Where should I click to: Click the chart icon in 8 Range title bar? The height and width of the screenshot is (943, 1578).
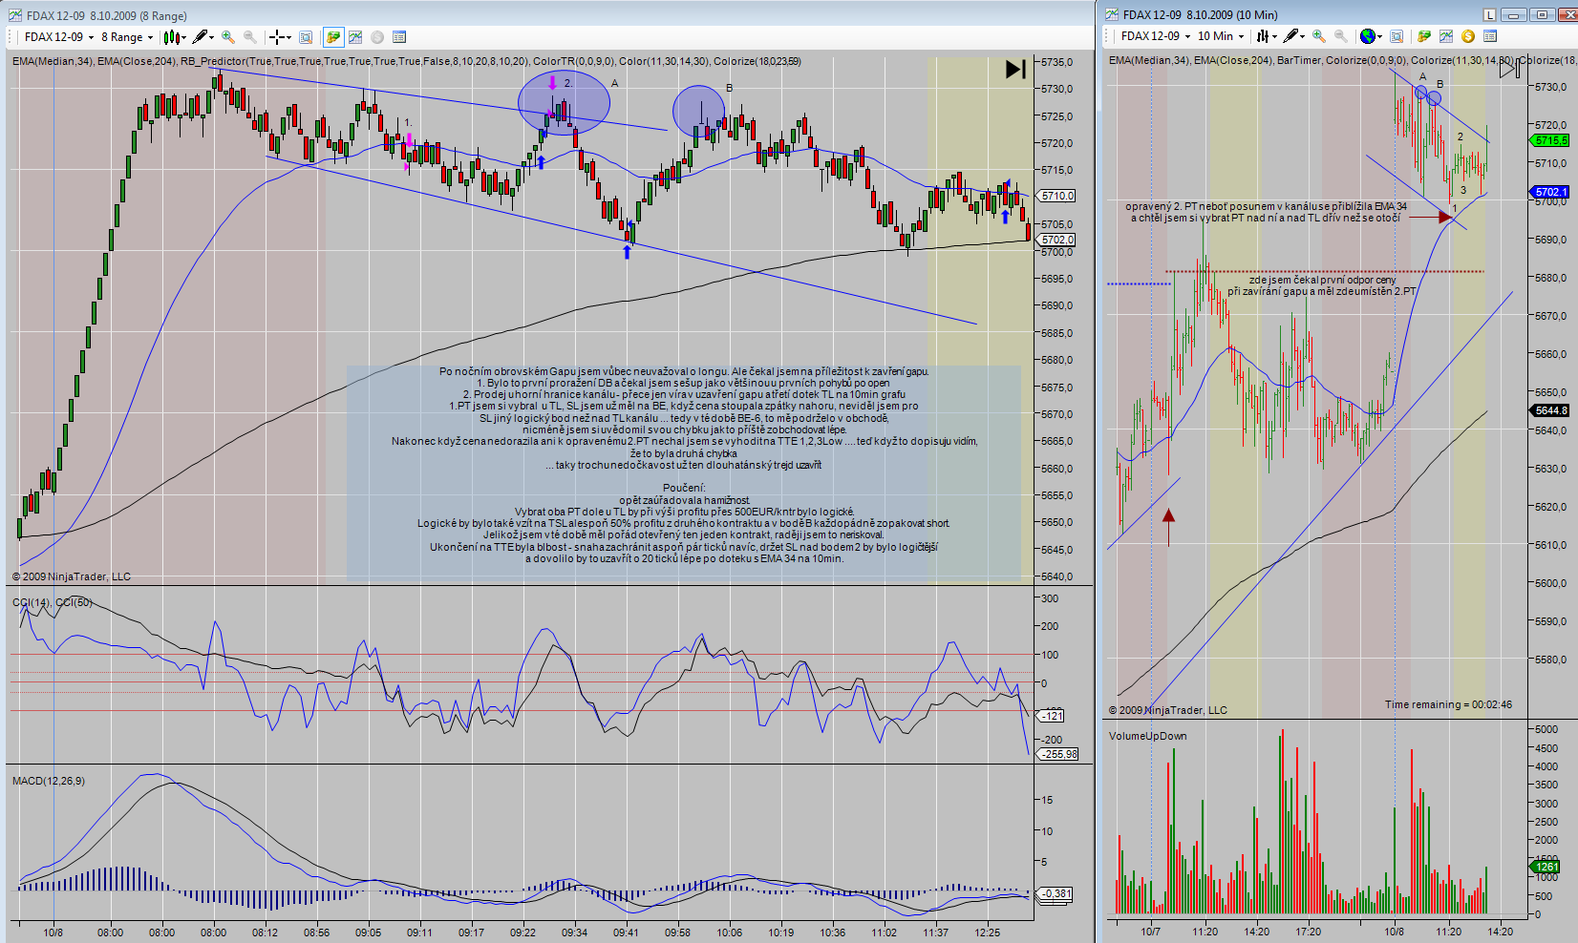pyautogui.click(x=14, y=15)
